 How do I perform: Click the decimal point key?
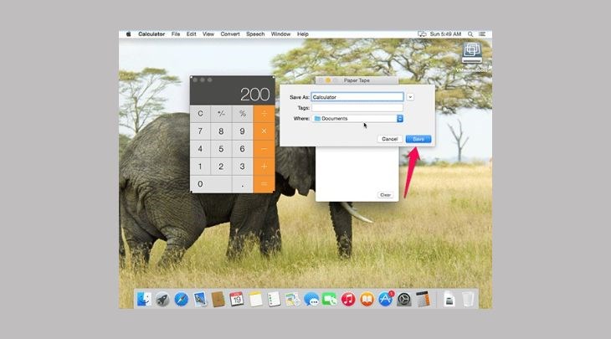pos(243,184)
